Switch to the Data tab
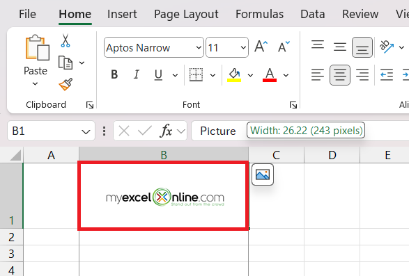 click(312, 14)
